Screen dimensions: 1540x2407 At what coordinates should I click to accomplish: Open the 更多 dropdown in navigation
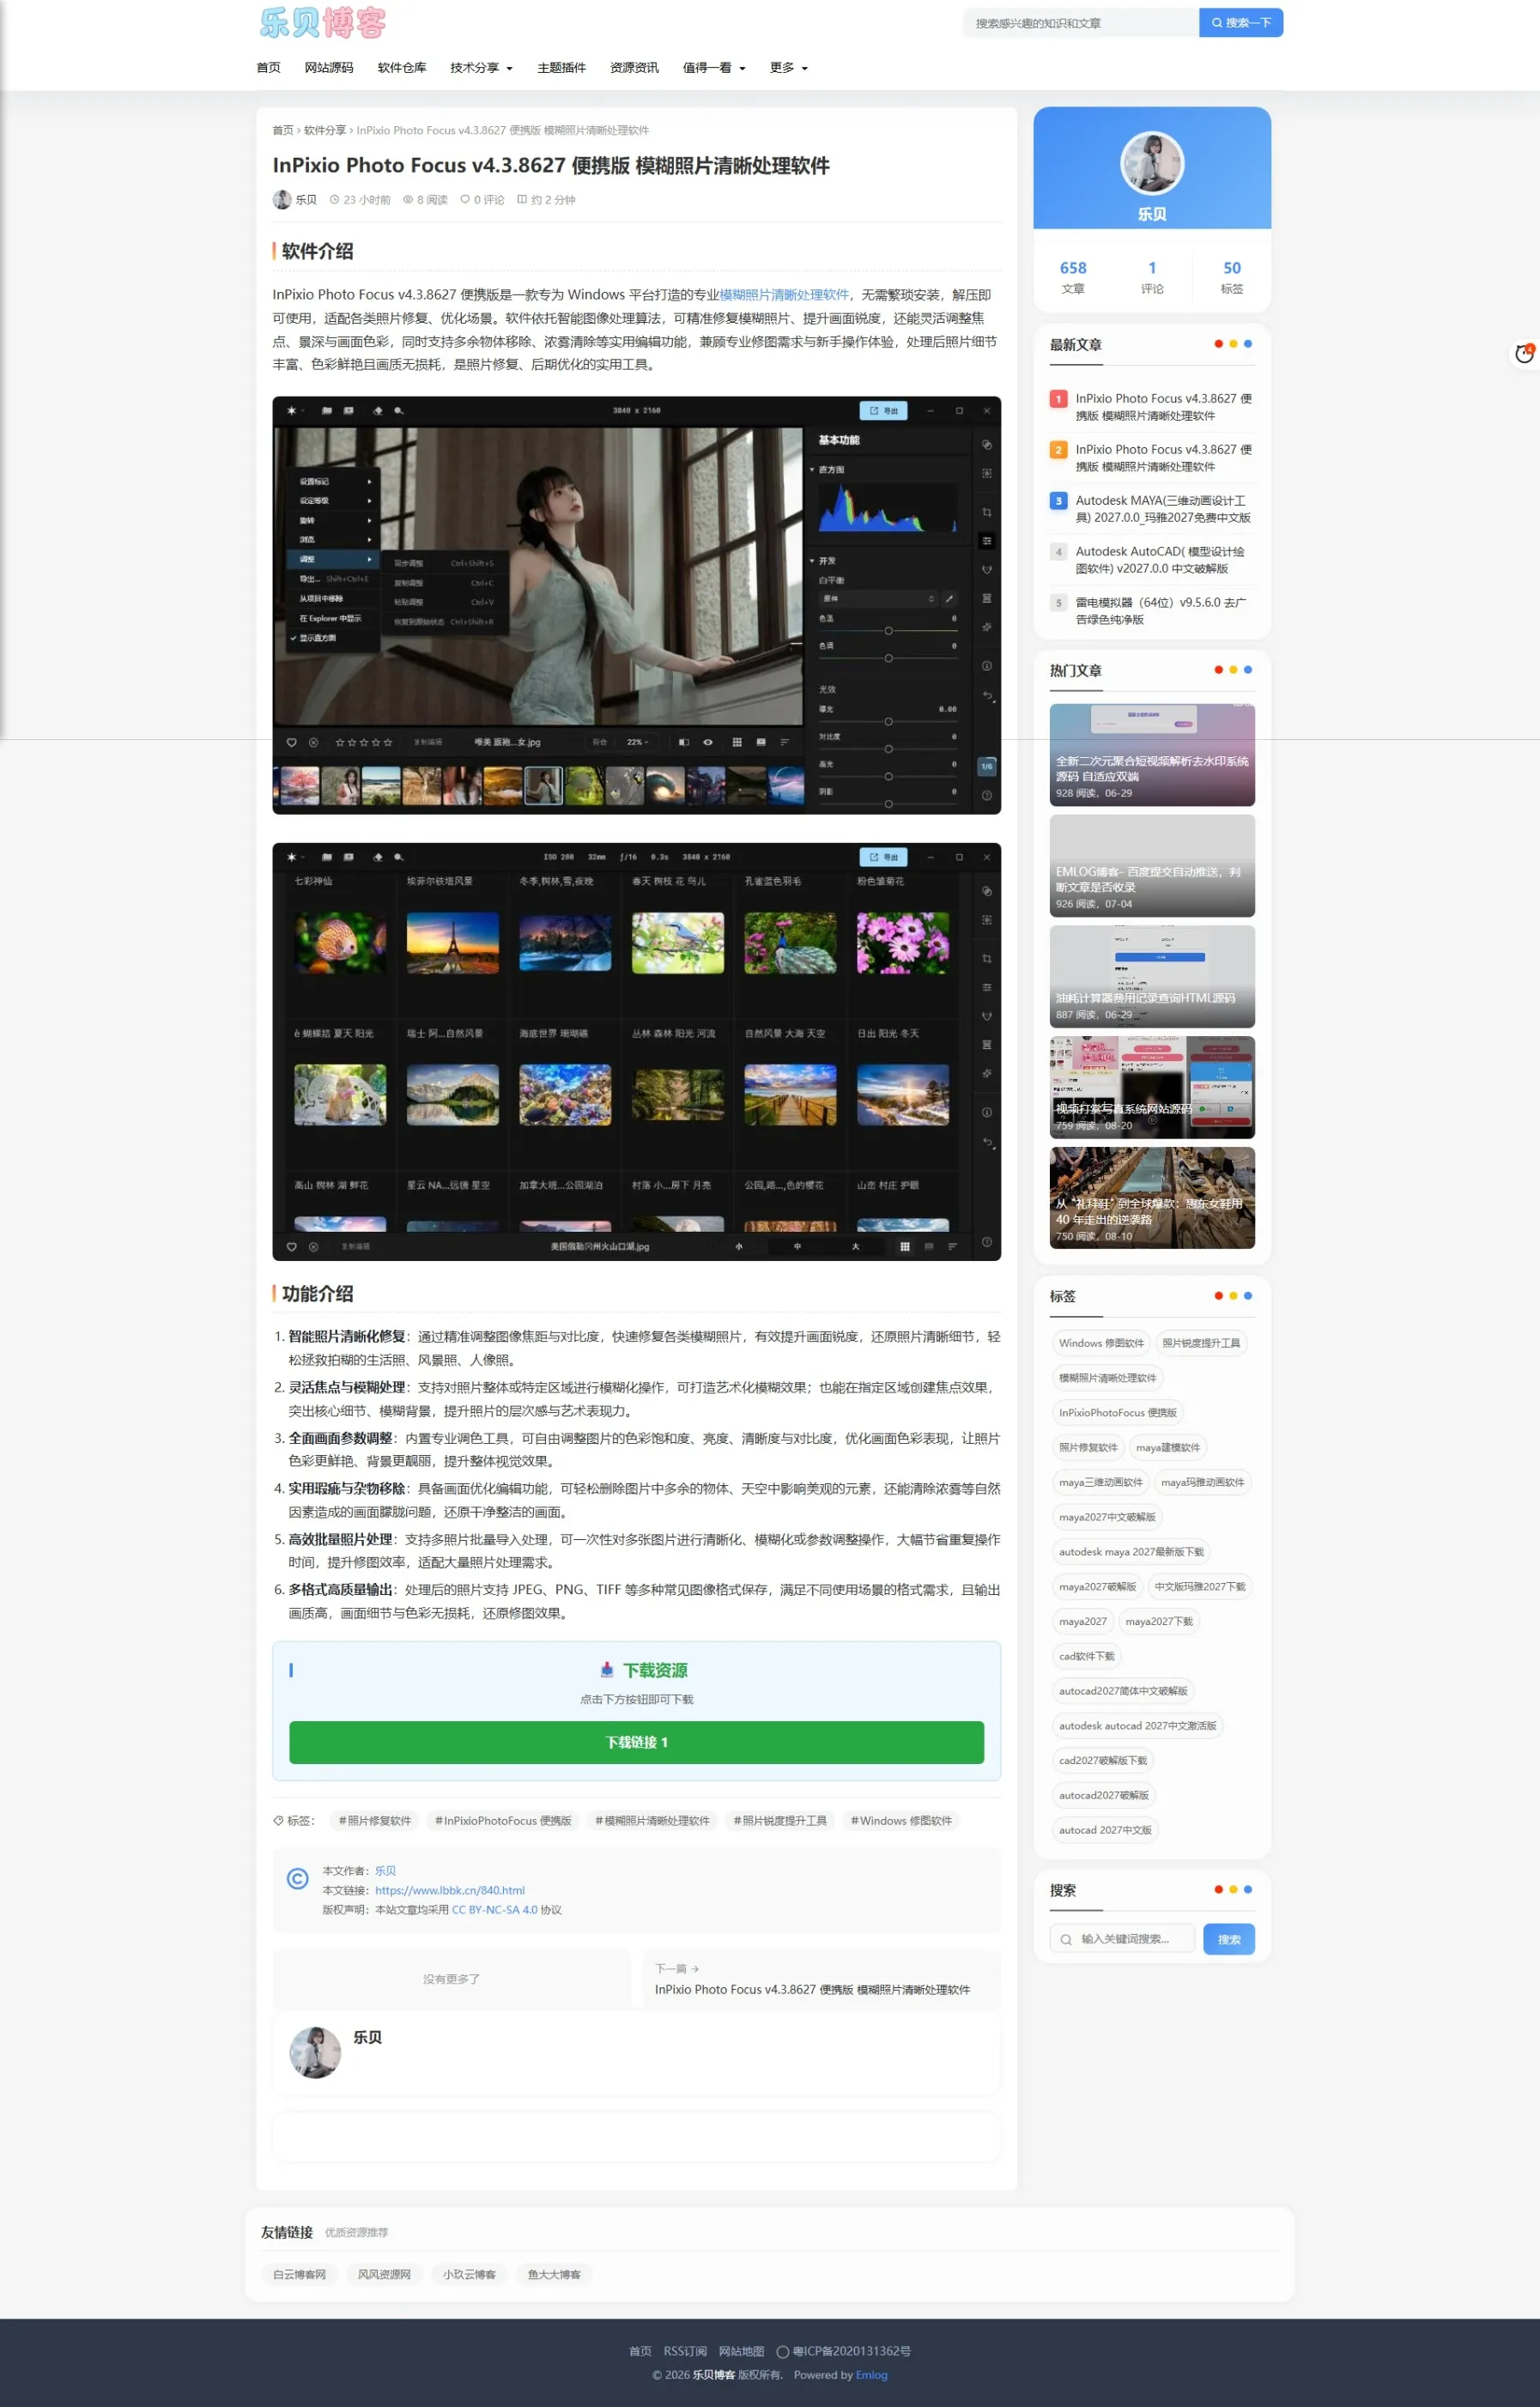tap(788, 68)
